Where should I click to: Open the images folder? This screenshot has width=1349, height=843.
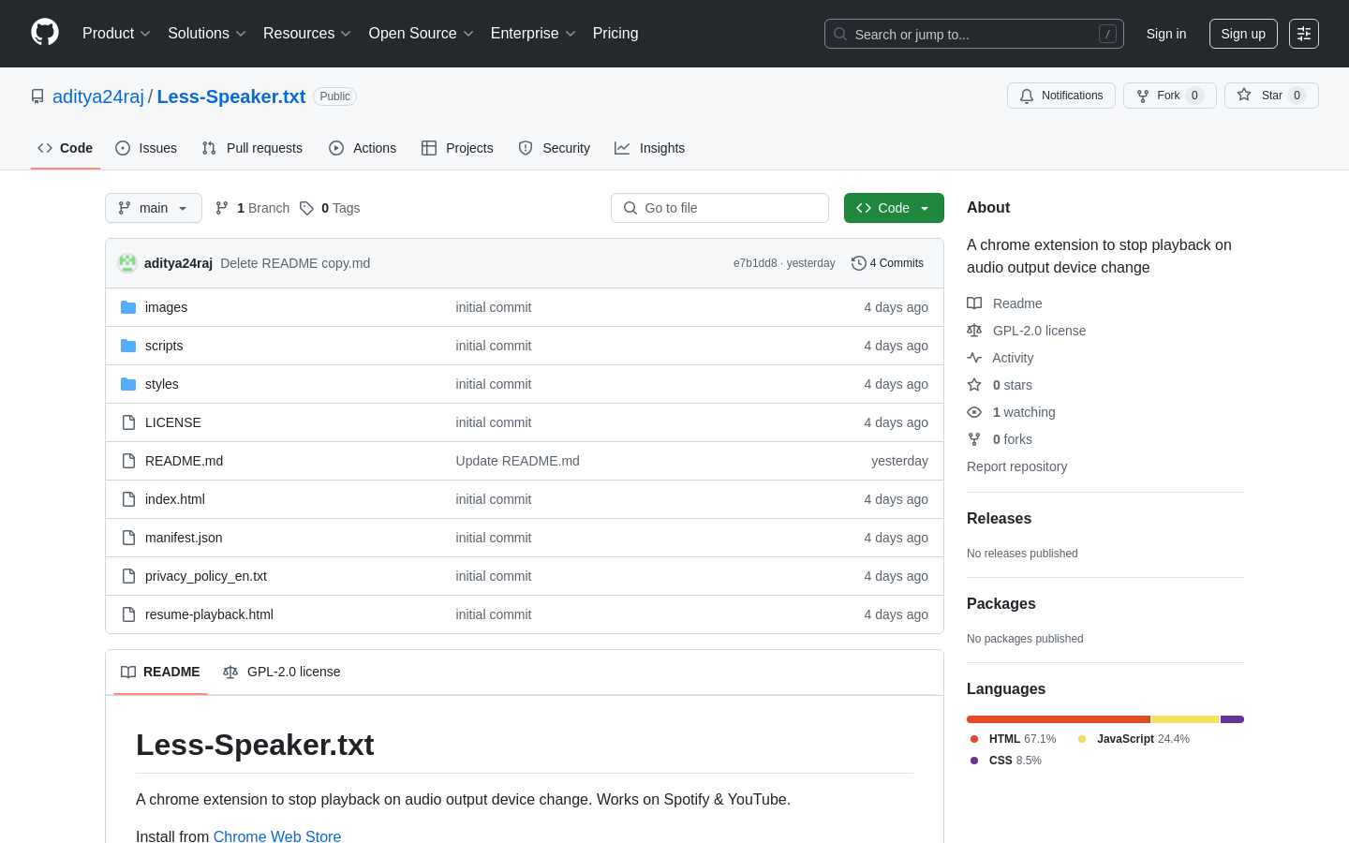tap(166, 307)
